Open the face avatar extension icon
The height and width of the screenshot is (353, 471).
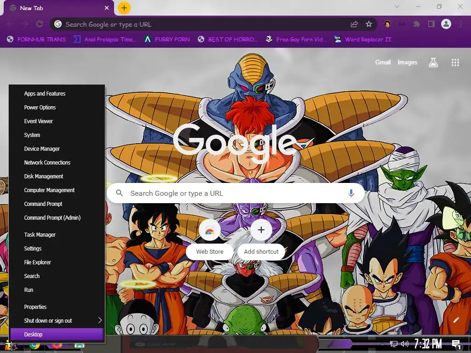[387, 24]
